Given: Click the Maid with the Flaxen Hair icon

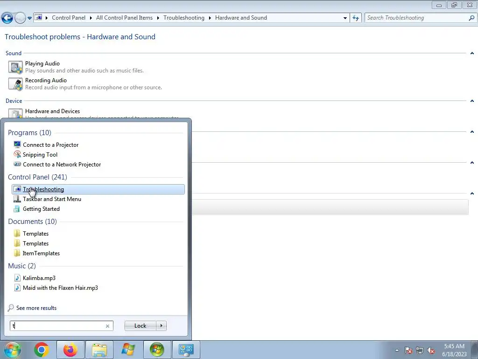Looking at the screenshot, I should [x=17, y=287].
